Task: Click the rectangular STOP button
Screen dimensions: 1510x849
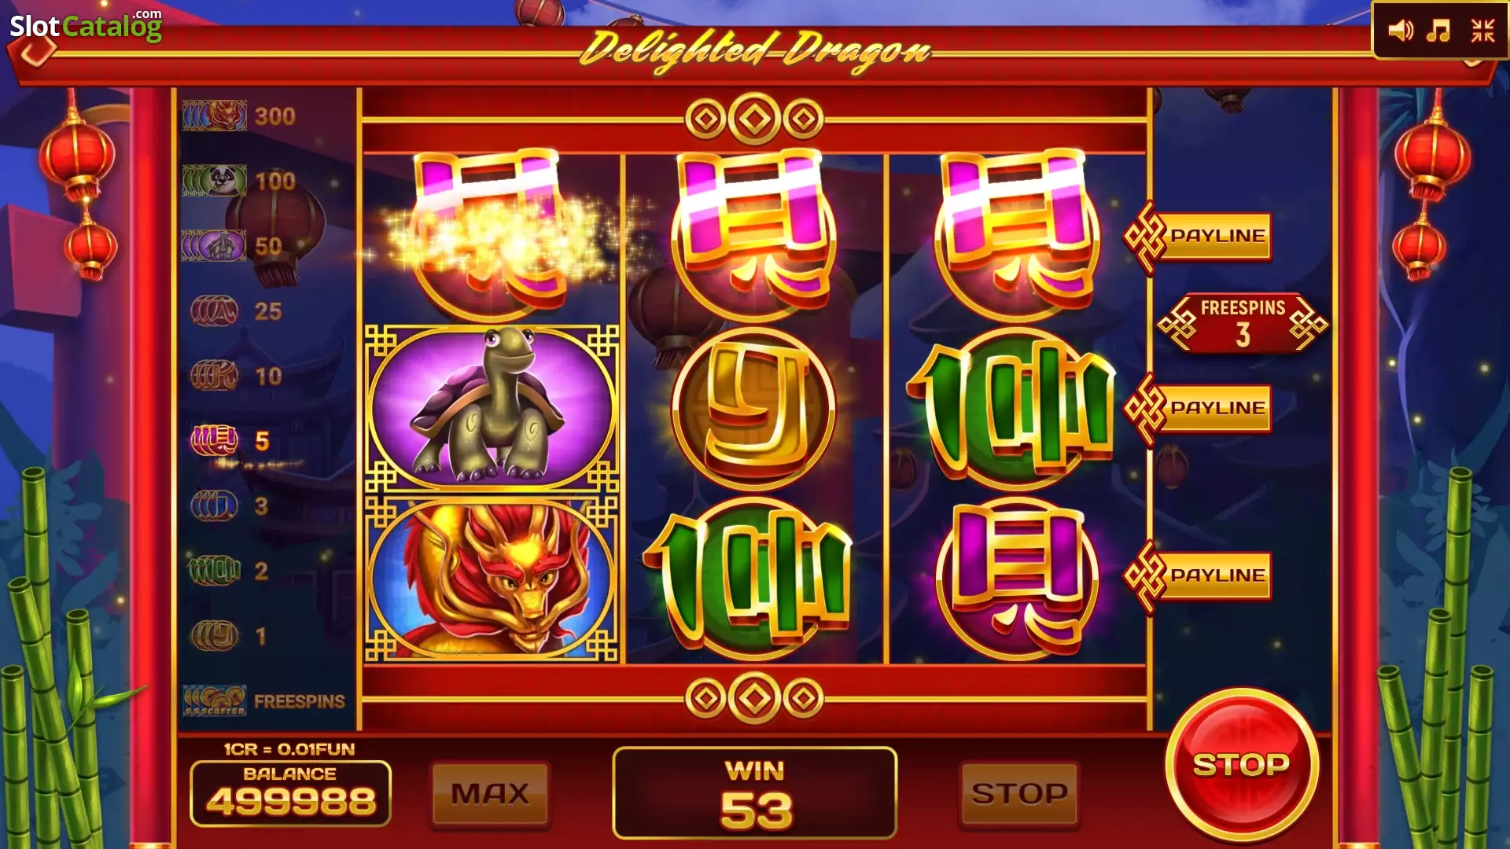Action: [x=1019, y=794]
